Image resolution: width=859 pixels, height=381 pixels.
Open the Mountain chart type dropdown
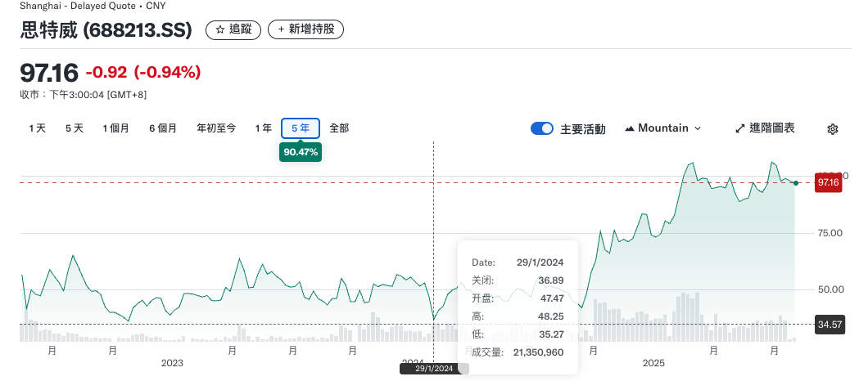tap(662, 128)
